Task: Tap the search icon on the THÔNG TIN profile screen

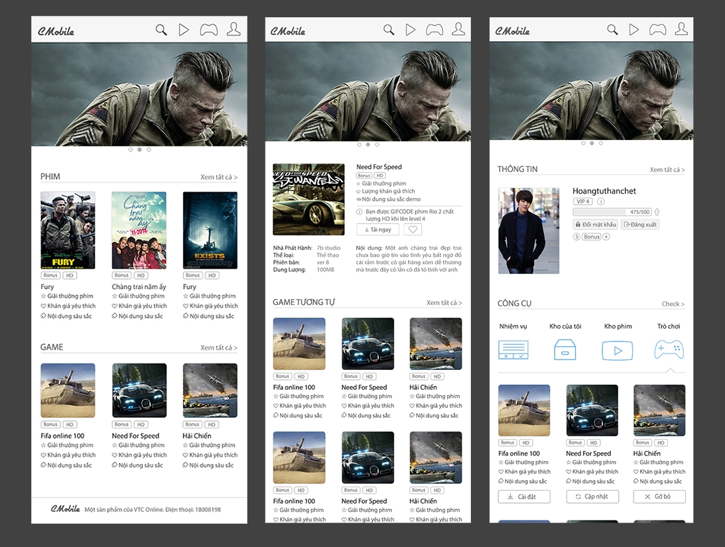Action: pos(612,30)
